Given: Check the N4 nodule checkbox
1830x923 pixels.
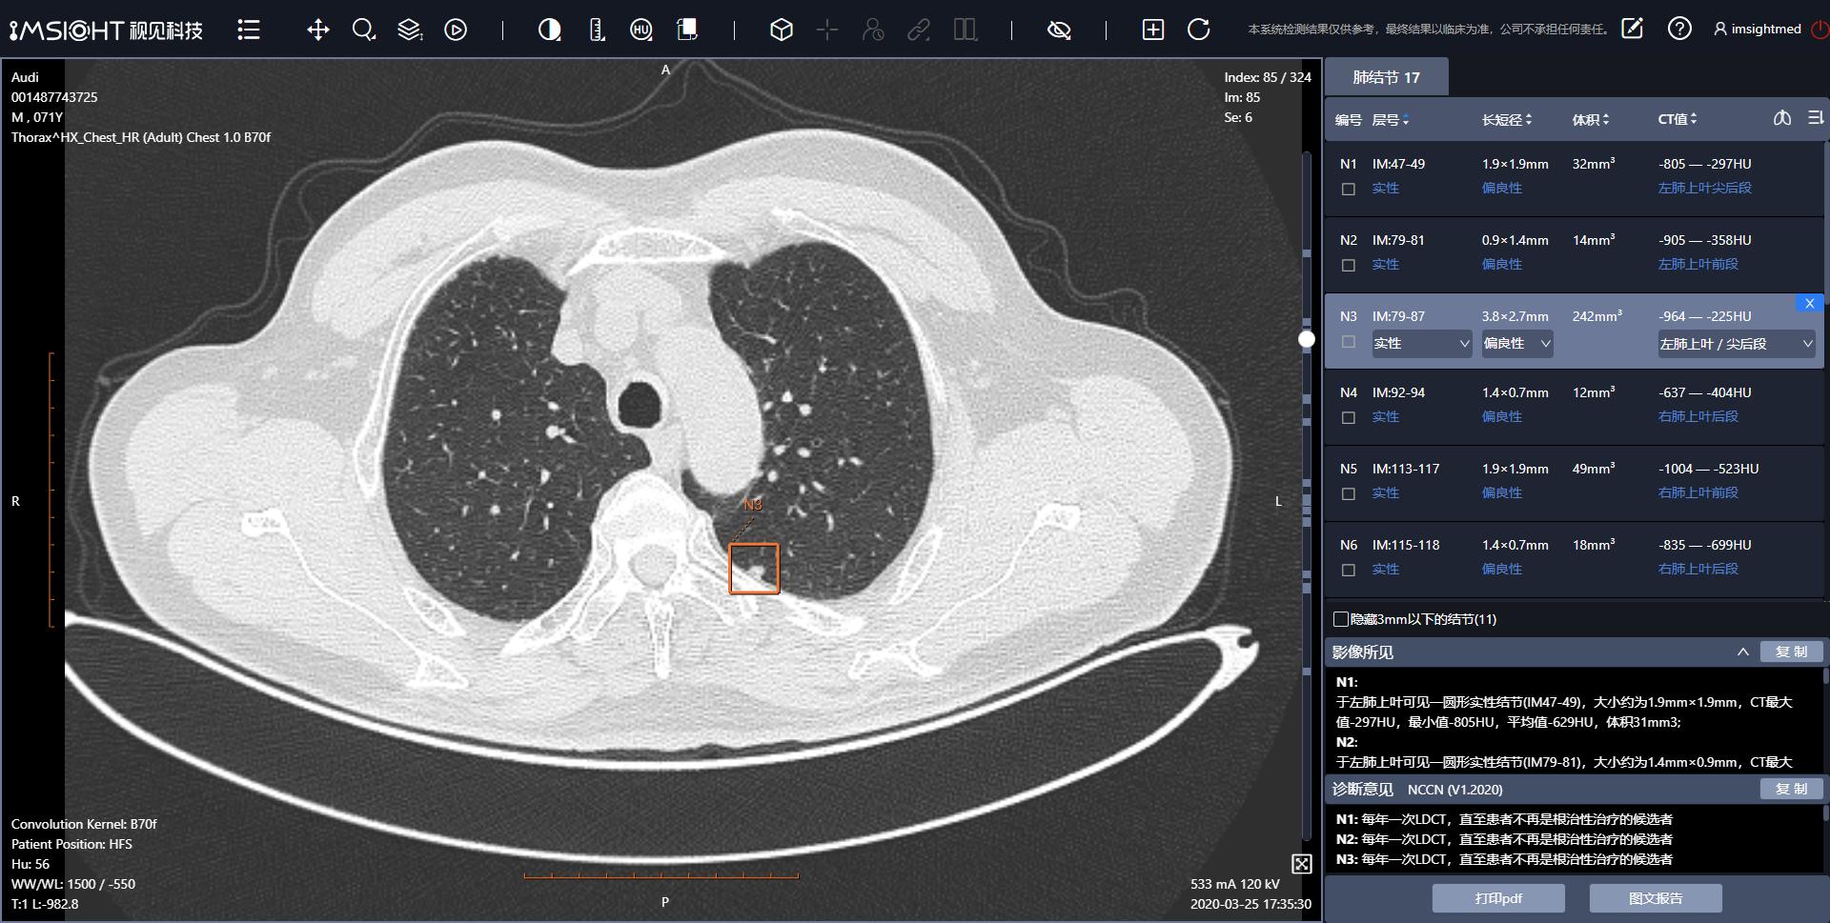Looking at the screenshot, I should tap(1348, 417).
